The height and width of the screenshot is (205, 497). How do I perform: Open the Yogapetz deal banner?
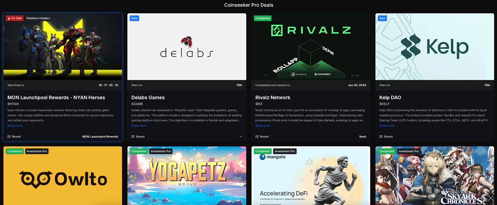point(187,176)
